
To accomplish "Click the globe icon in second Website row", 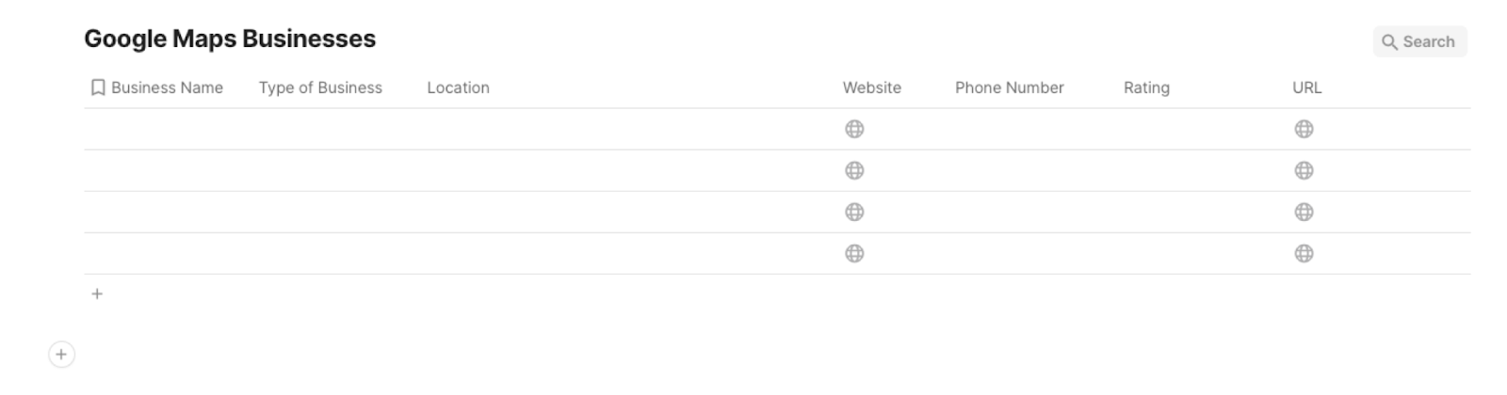I will tap(854, 170).
